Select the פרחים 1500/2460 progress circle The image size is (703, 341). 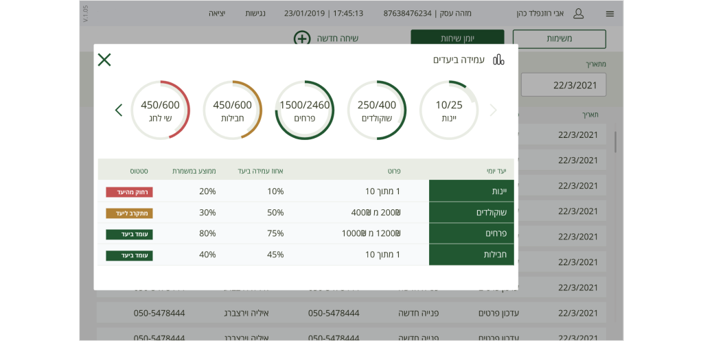tap(305, 110)
